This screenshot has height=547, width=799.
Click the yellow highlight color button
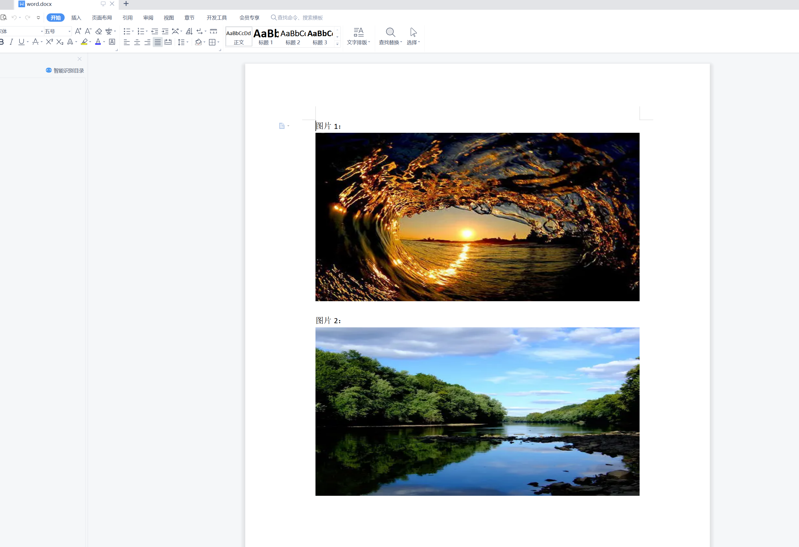(84, 42)
